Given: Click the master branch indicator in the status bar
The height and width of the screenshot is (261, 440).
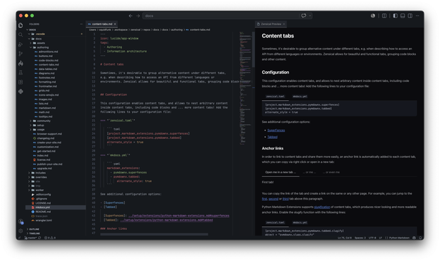Looking at the screenshot, I should (x=31, y=238).
